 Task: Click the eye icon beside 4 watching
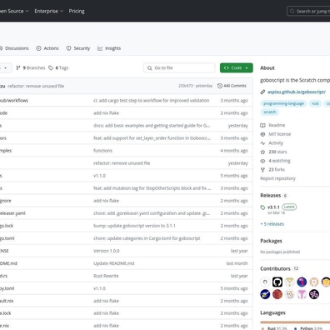point(262,161)
